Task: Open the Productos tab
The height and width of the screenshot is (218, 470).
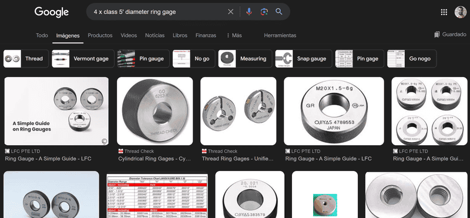Action: [x=100, y=35]
